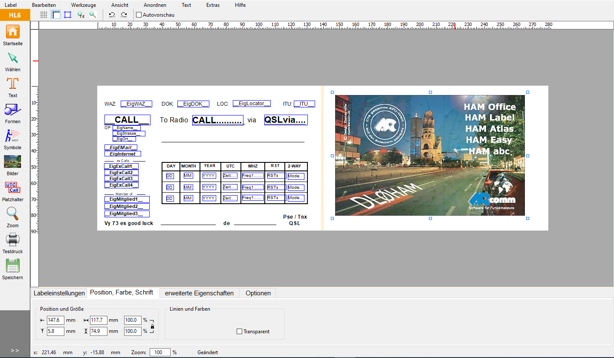This screenshot has width=614, height=358.
Task: Toggle the aspect ratio lock icon
Action: (152, 326)
